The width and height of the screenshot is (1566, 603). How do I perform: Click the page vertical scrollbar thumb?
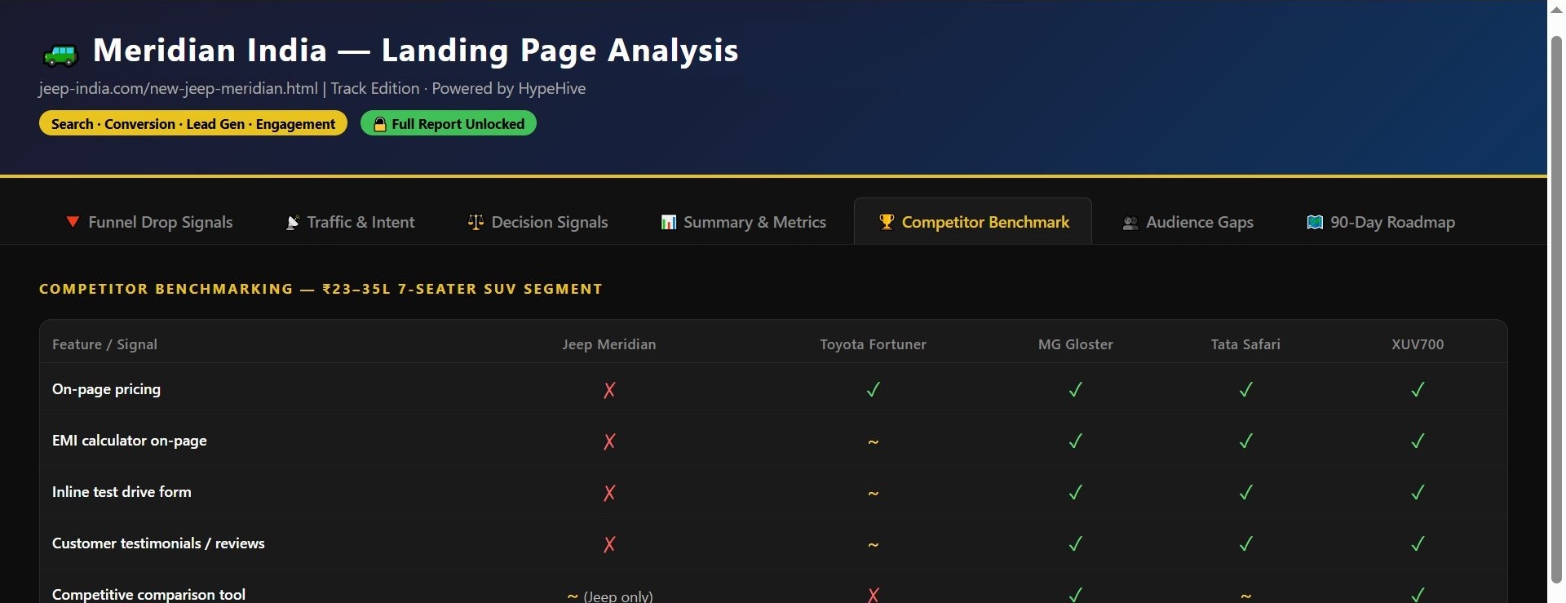(x=1556, y=308)
